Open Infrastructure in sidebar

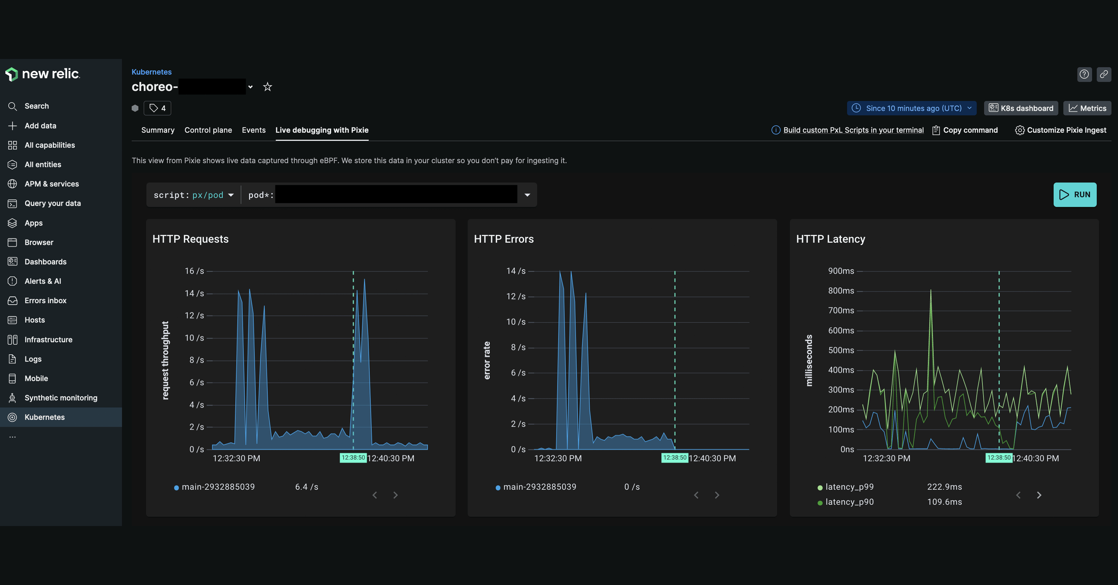pyautogui.click(x=48, y=339)
